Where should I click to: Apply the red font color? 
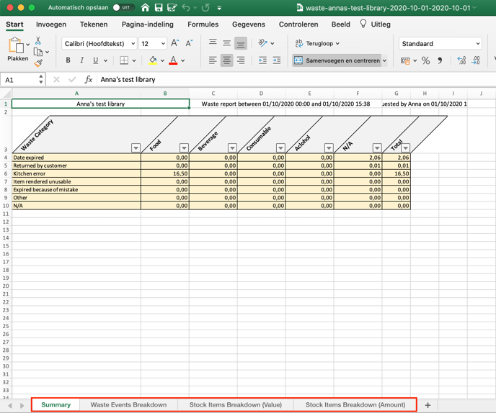(173, 60)
